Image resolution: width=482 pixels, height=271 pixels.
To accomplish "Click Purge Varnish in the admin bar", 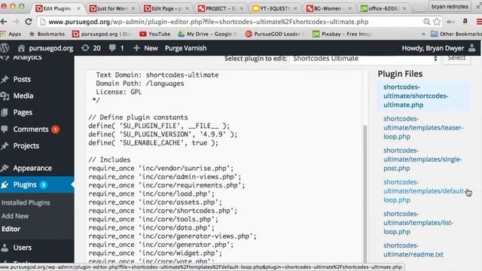I will point(186,48).
